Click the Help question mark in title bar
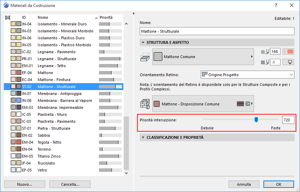300x192 pixels. tap(276, 5)
